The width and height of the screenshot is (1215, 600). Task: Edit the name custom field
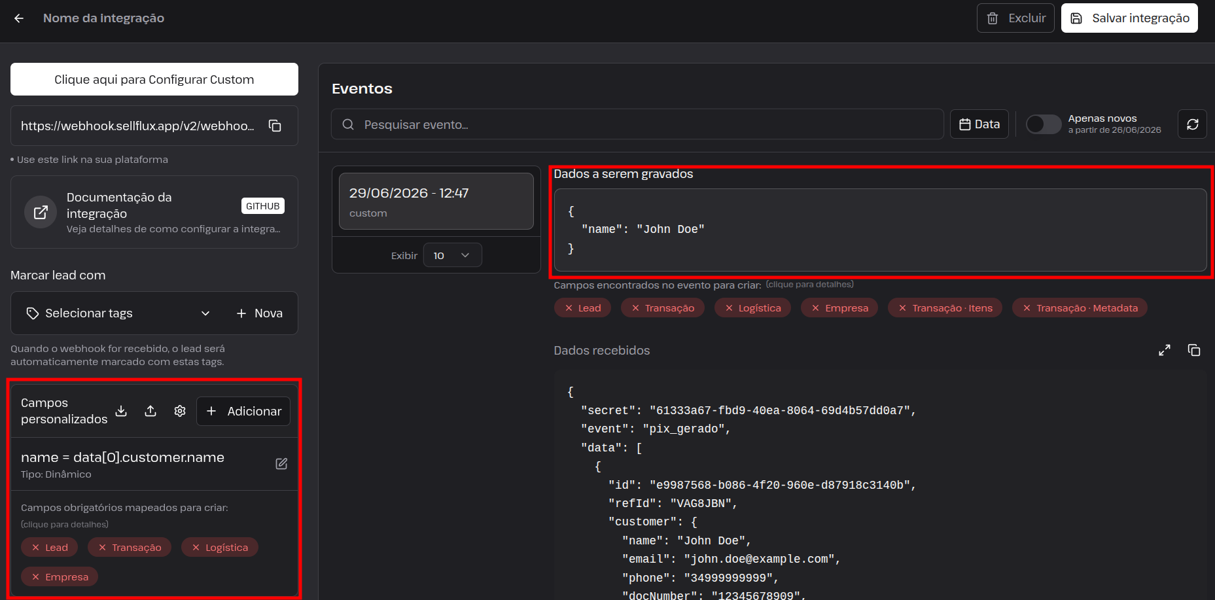281,464
